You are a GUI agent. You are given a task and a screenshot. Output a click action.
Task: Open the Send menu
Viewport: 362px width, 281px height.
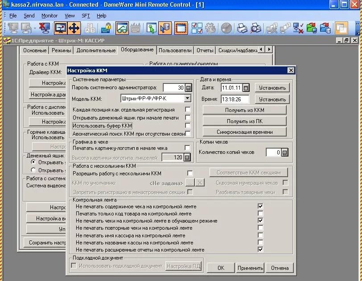coord(29,16)
